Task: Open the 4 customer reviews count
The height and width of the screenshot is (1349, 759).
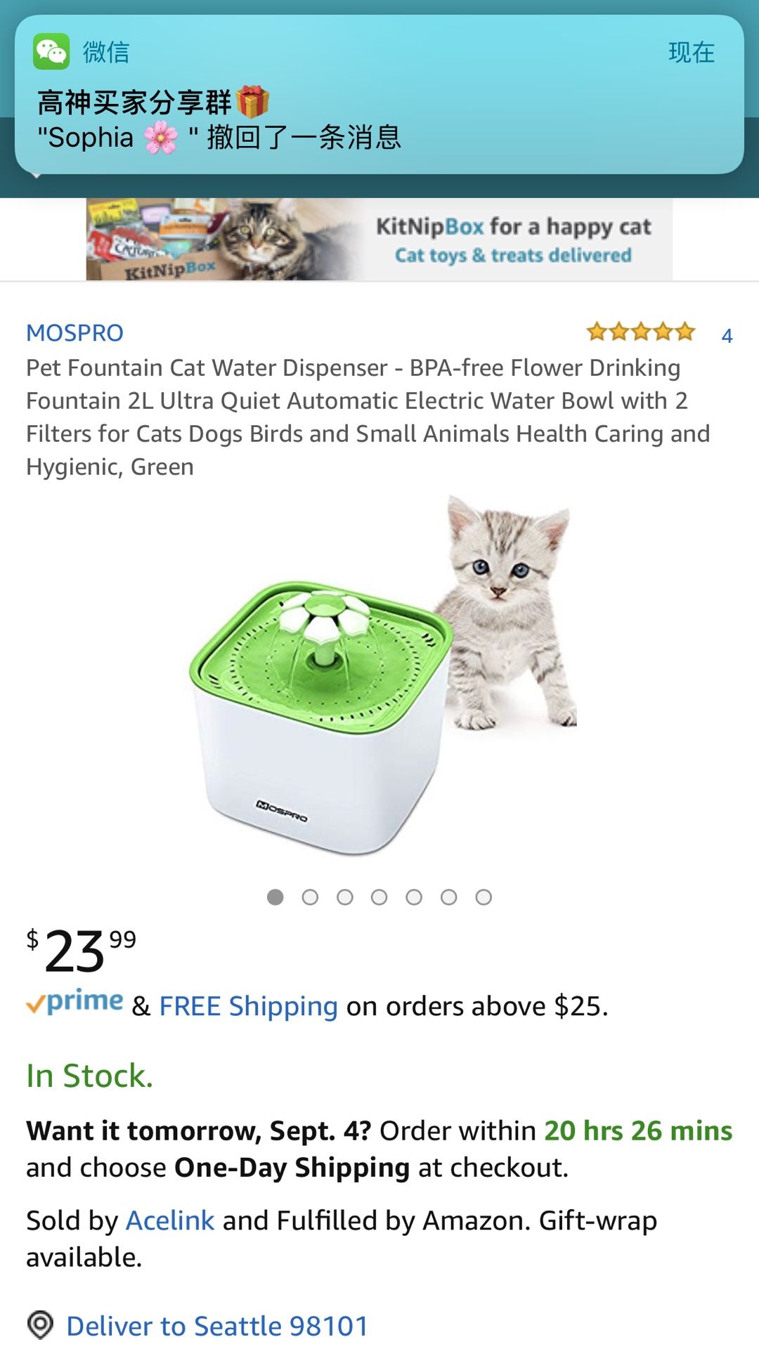Action: point(727,336)
